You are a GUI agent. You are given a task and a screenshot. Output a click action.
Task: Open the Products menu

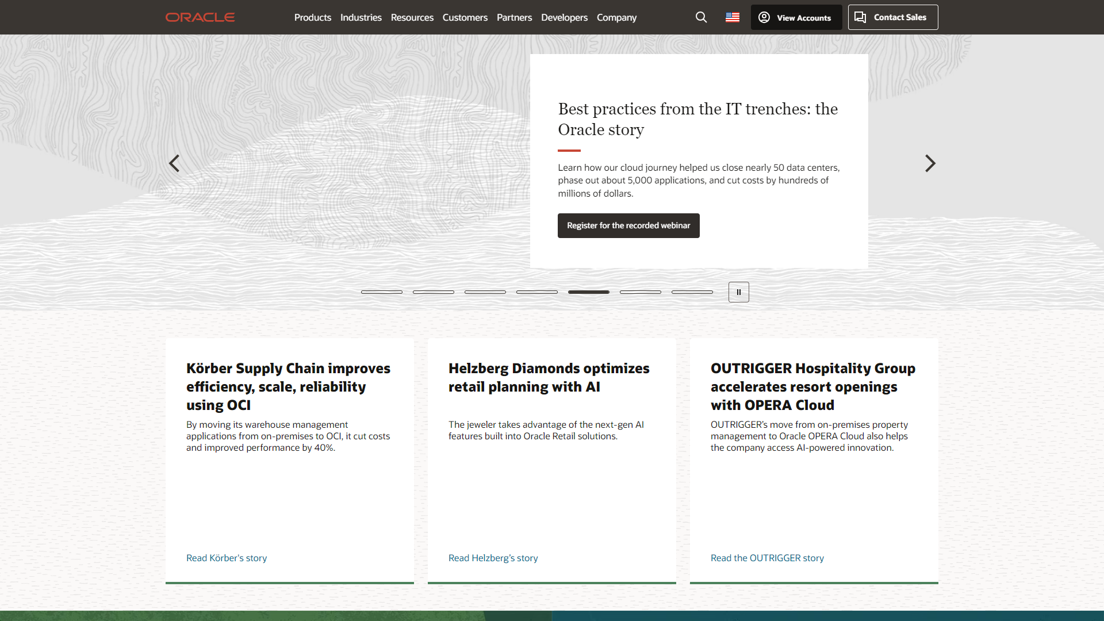pos(312,17)
